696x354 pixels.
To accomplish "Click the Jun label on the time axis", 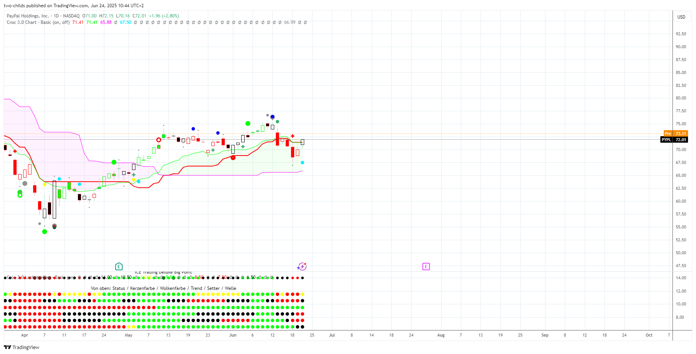I will [x=233, y=335].
